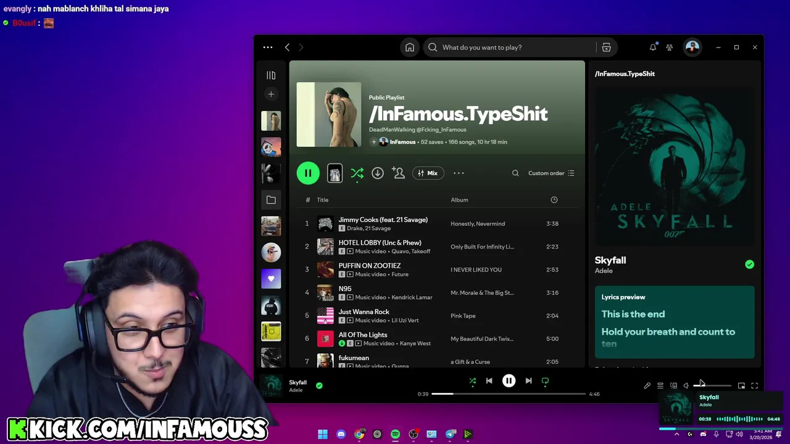Click the create playlist plus button in sidebar
This screenshot has height=444, width=790.
271,94
